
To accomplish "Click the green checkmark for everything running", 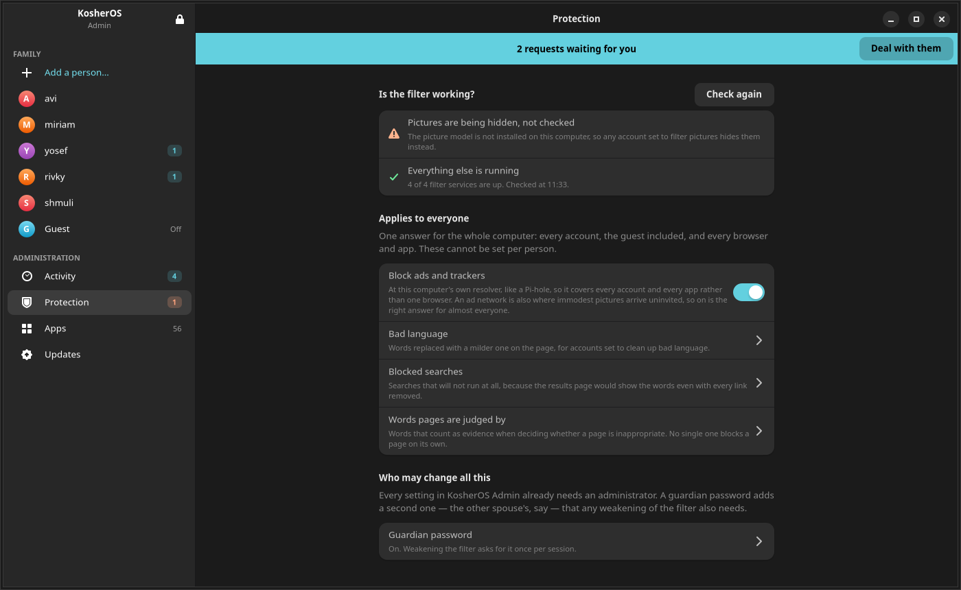I will point(394,177).
